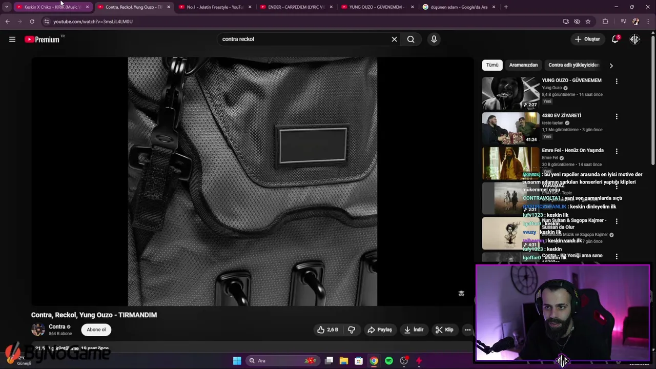This screenshot has width=656, height=369.
Task: Open a new browser tab
Action: 506,7
